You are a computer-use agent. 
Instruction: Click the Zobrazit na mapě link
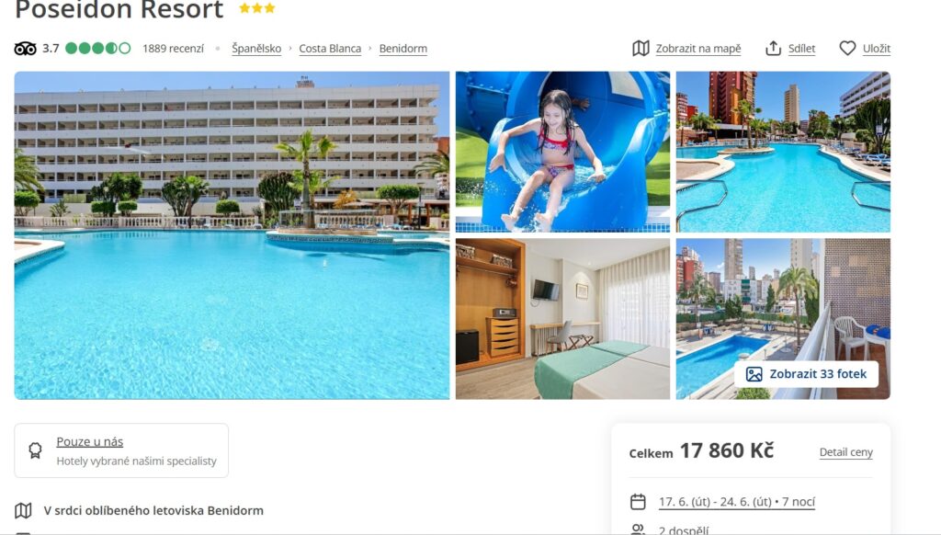click(x=698, y=49)
